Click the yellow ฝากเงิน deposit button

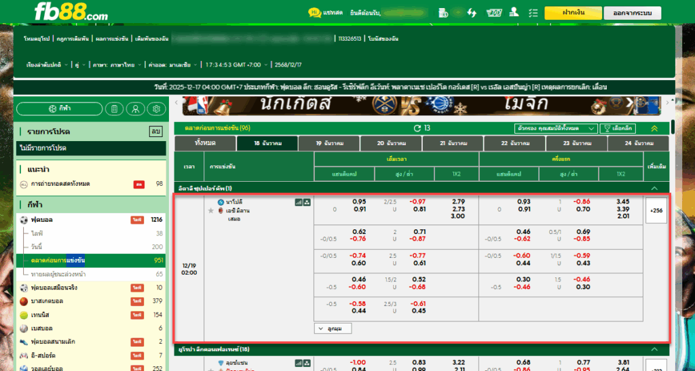point(573,13)
